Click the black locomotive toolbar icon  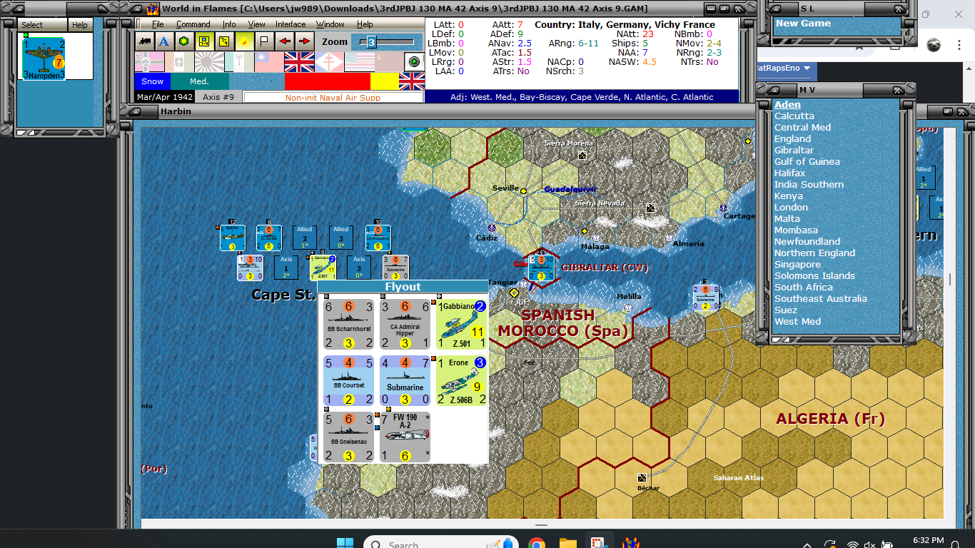click(145, 41)
